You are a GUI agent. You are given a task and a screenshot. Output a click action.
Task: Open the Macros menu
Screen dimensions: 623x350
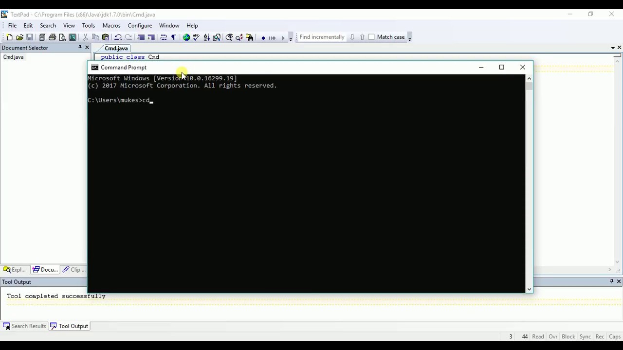pyautogui.click(x=111, y=25)
